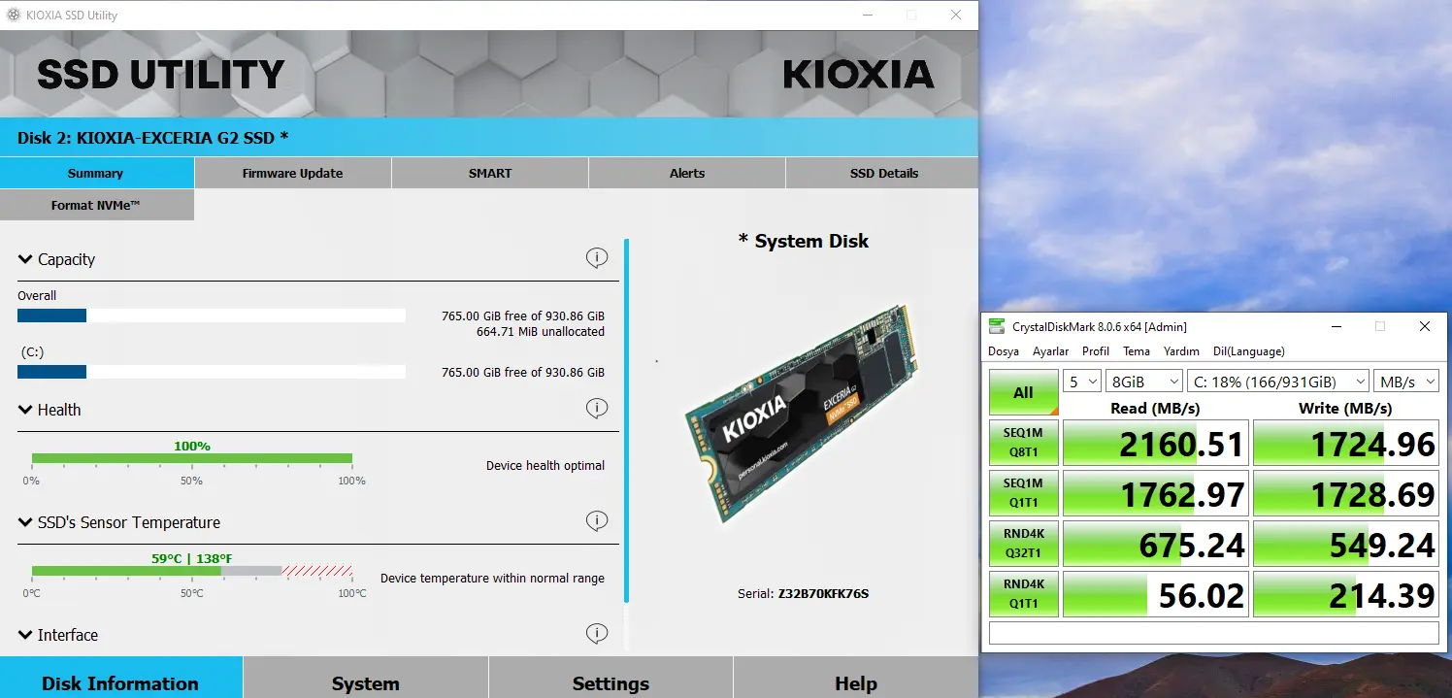
Task: Open SSD's Sensor Temperature info icon
Action: pos(597,520)
